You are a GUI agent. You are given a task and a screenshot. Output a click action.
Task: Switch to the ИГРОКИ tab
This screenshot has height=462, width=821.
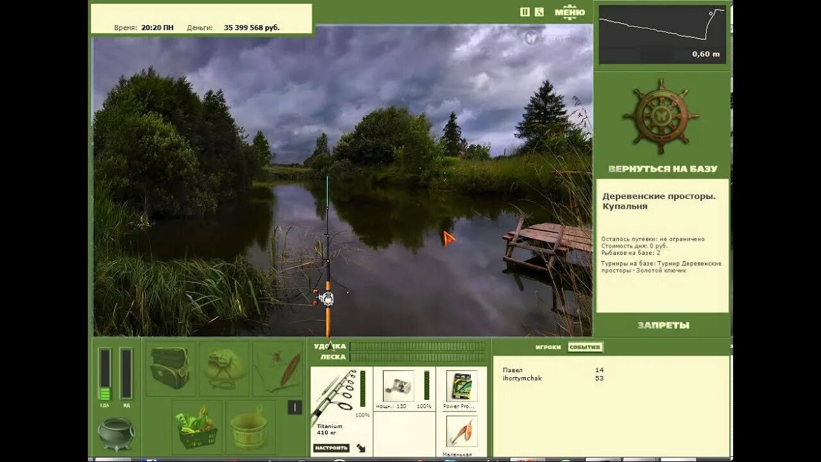click(548, 347)
